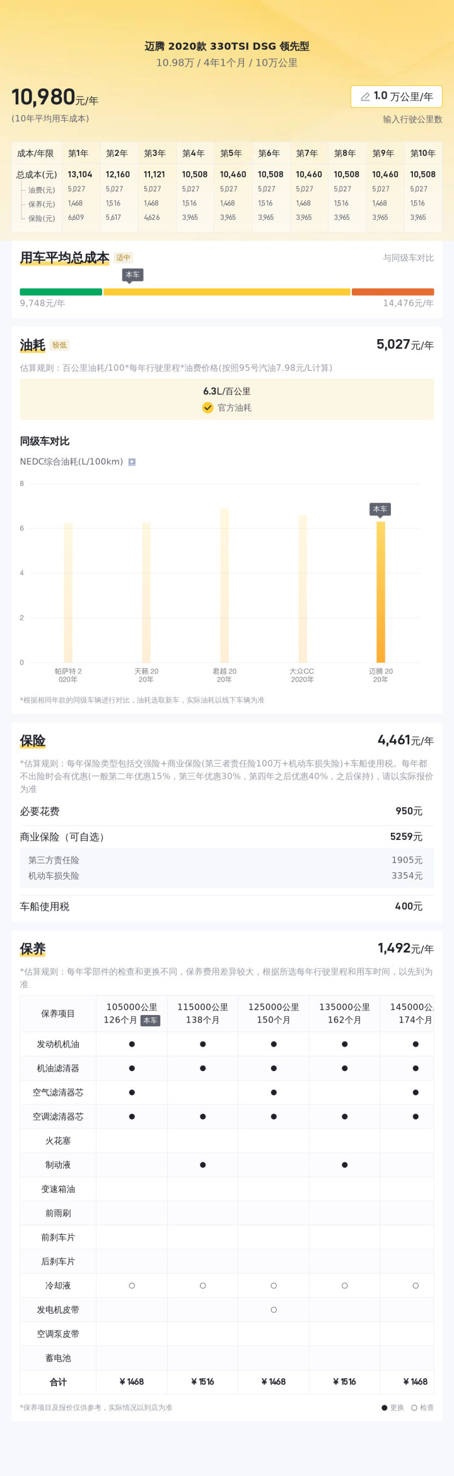Click the 14,476元/年 maximum label
The height and width of the screenshot is (1476, 454).
pos(409,303)
